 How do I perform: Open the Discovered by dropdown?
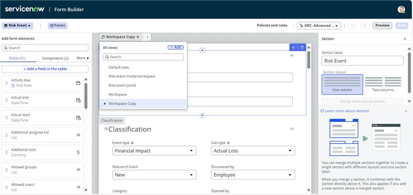[x=253, y=175]
